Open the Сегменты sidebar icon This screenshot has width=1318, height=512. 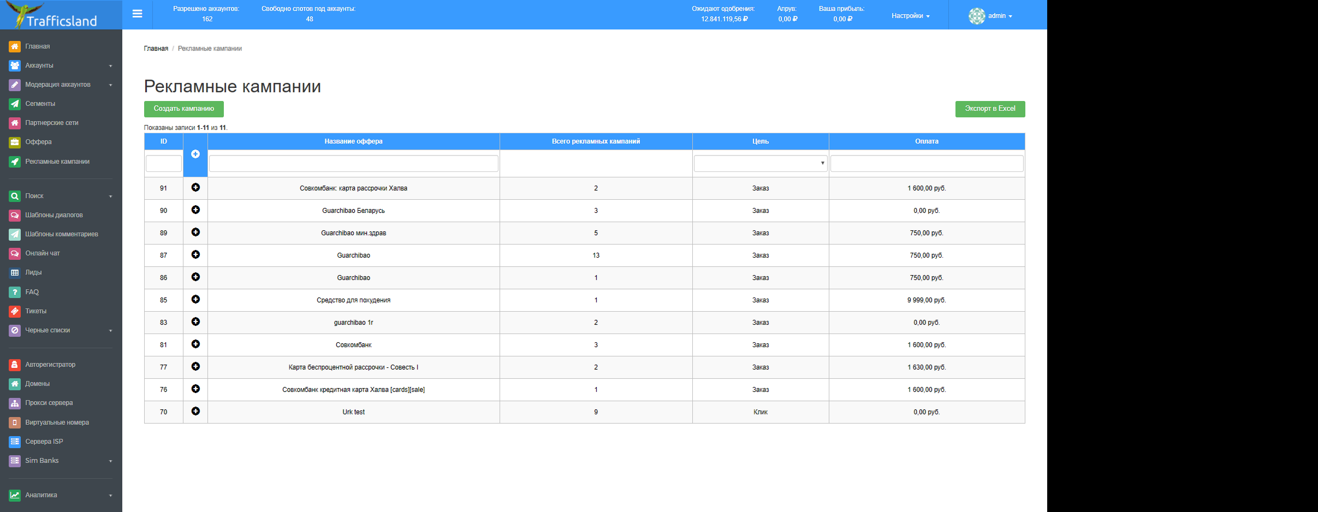coord(15,104)
